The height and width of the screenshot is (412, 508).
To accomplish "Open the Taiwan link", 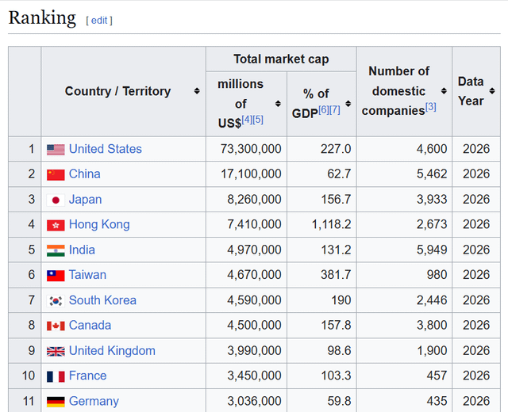I will (87, 275).
